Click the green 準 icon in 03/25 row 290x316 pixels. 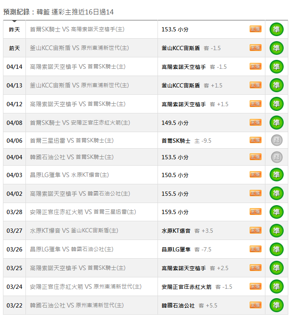click(x=276, y=268)
